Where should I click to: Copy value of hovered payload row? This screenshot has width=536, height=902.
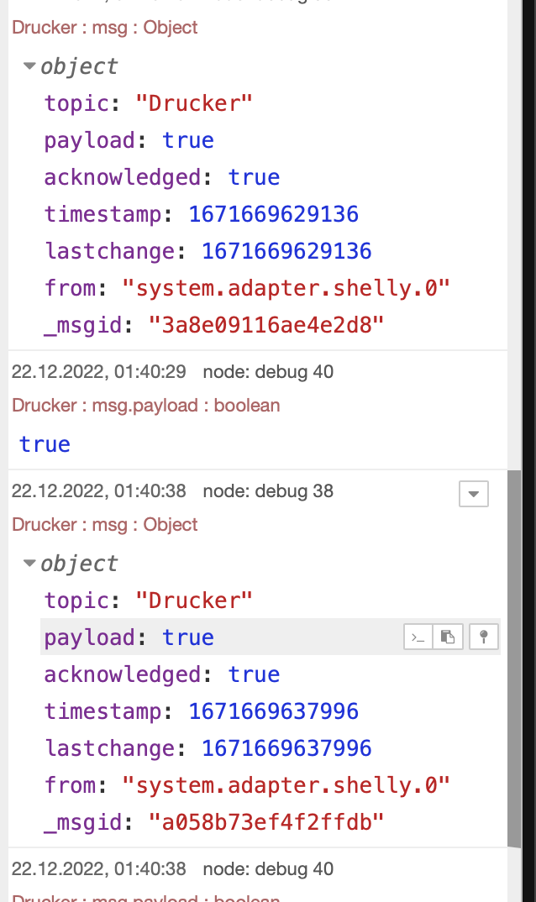point(448,637)
